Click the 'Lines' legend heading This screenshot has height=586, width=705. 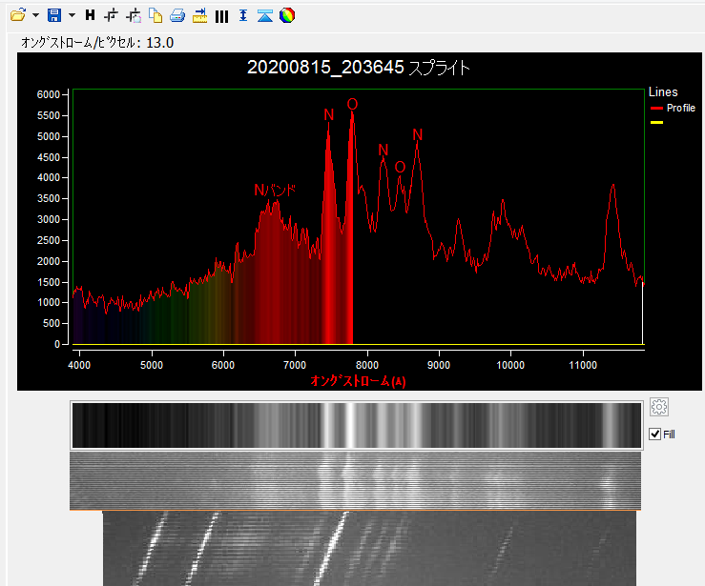[663, 92]
